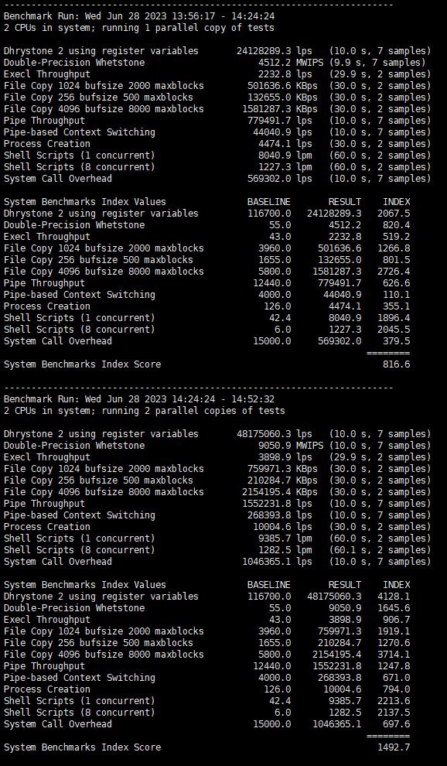Image resolution: width=447 pixels, height=766 pixels.
Task: Click the line 'Benchmark Run: Wed Jun 28 2023 13:56:17 - 14:24:24'
Action: [x=139, y=16]
